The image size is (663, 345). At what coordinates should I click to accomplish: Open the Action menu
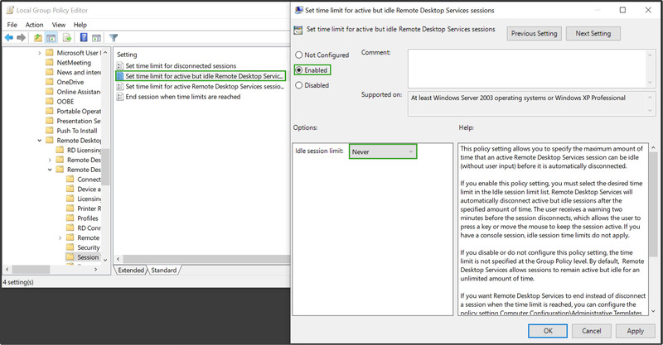pyautogui.click(x=34, y=25)
